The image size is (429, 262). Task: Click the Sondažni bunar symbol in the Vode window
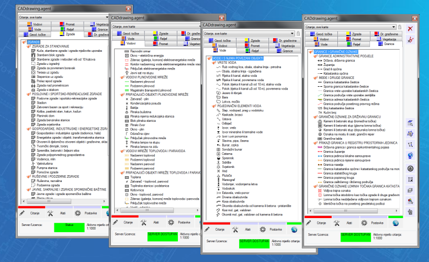218,150
